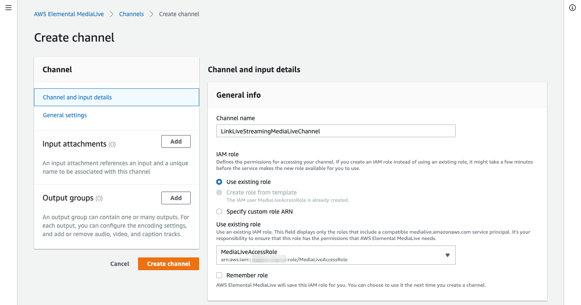
Task: Click the Create role from template option
Action: (219, 192)
